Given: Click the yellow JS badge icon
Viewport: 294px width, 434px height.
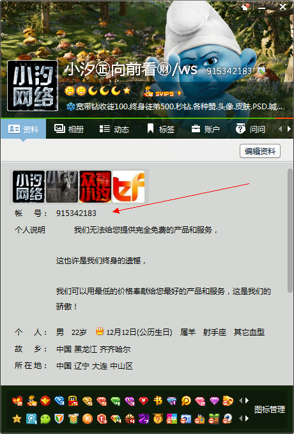Looking at the screenshot, I should point(73,401).
